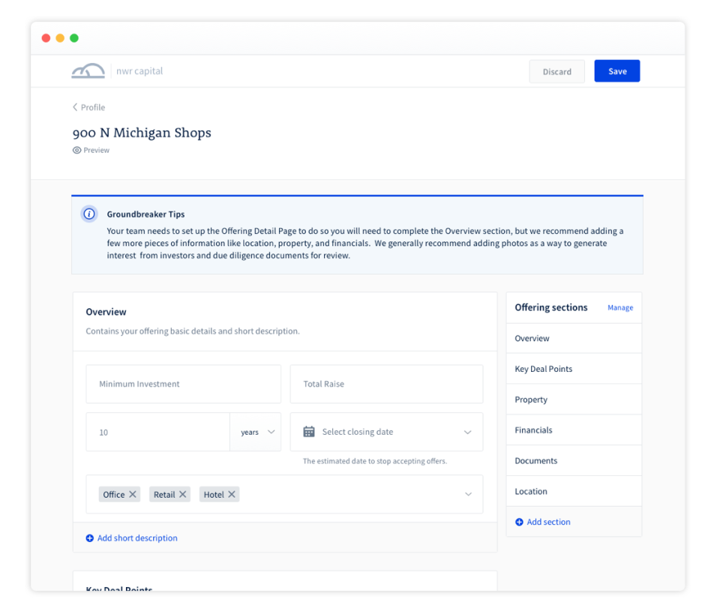This screenshot has height=605, width=720.
Task: Click the Groundbreaker Tips info icon
Action: tap(89, 214)
